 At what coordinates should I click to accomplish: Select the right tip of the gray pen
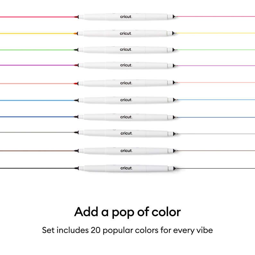pyautogui.click(x=174, y=133)
